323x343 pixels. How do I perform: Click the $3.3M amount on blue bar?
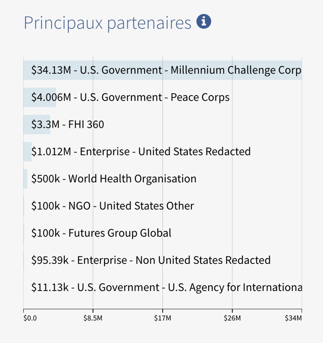[x=45, y=124]
